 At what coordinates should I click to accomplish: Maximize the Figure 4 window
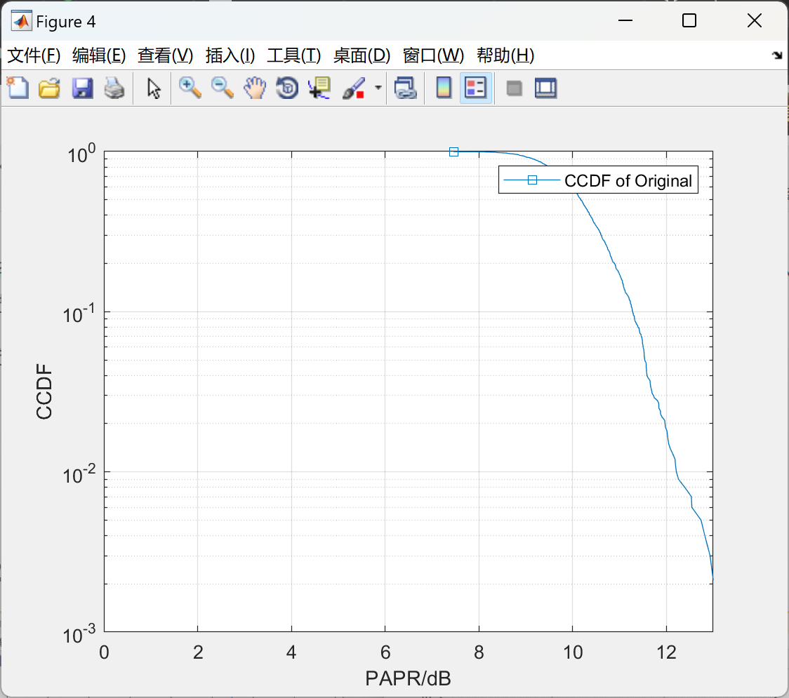point(689,20)
